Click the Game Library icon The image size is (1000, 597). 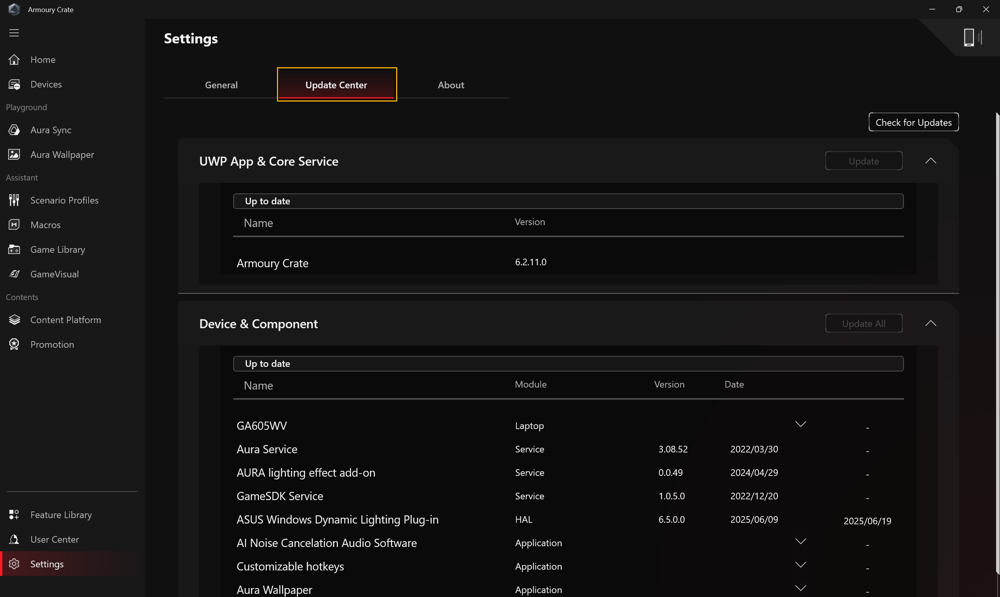tap(14, 249)
